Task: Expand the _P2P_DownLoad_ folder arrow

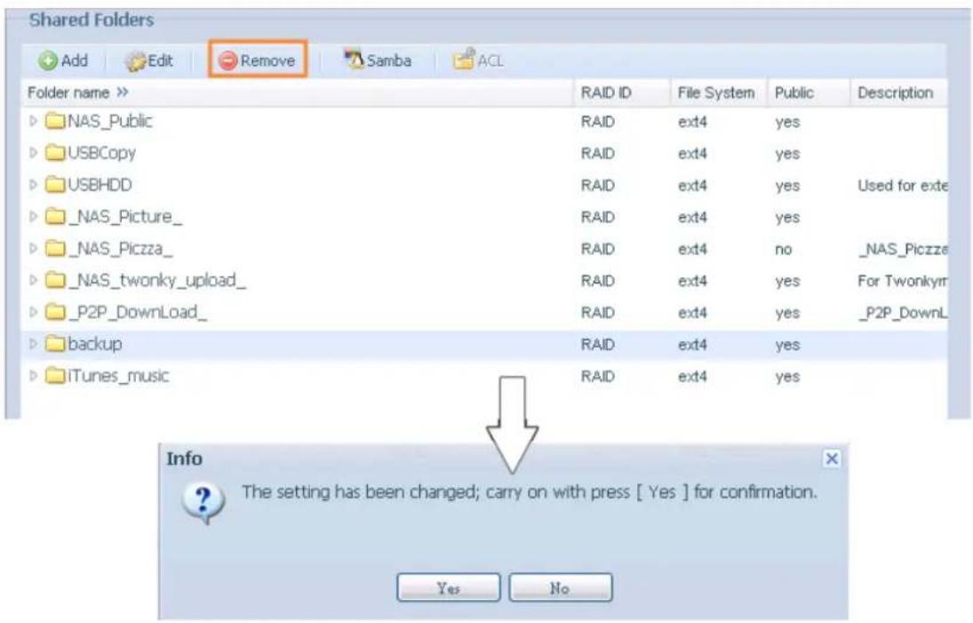Action: (x=36, y=313)
